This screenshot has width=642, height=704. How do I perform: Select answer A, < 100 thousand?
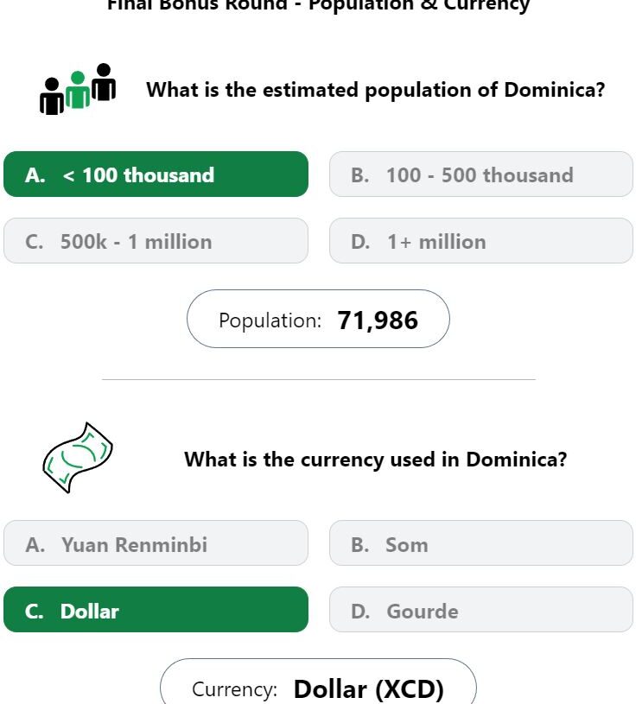point(156,174)
